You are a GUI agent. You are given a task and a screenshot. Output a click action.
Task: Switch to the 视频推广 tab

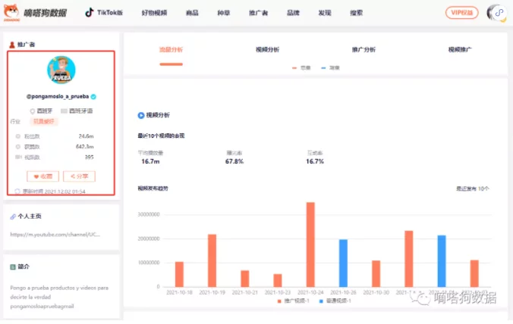pos(460,50)
